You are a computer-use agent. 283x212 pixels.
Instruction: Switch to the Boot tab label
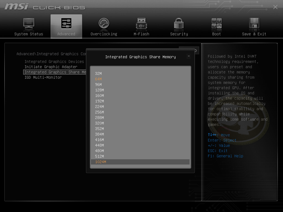tap(216, 34)
